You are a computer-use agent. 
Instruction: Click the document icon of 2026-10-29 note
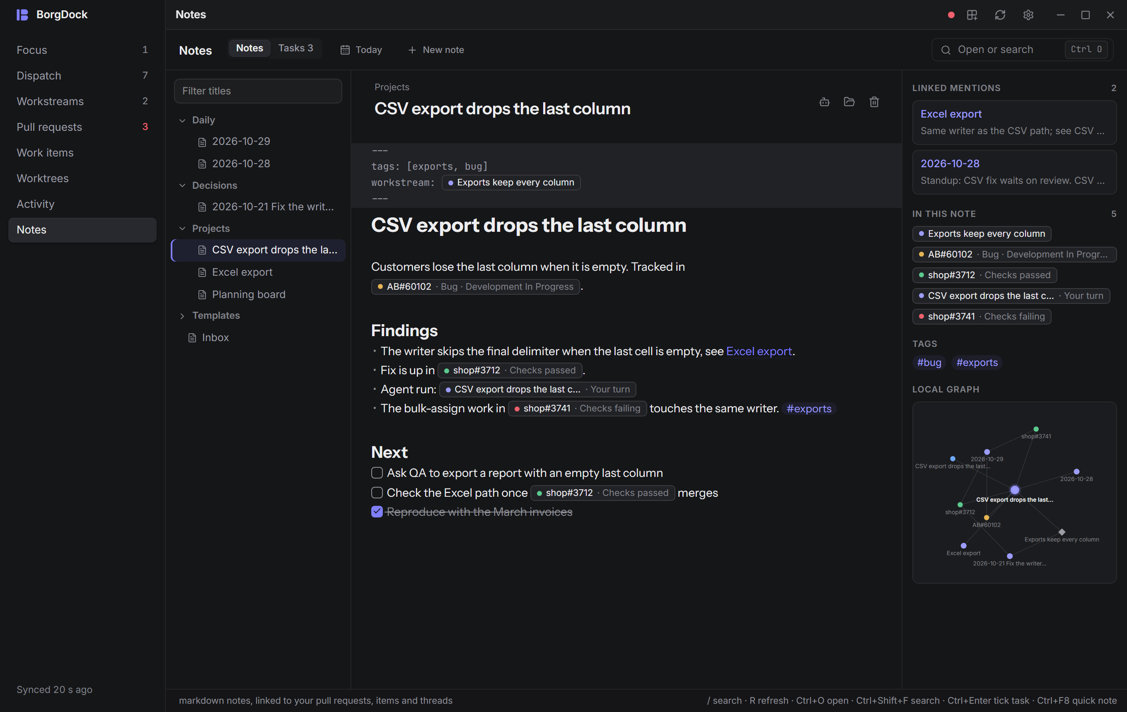(x=202, y=142)
